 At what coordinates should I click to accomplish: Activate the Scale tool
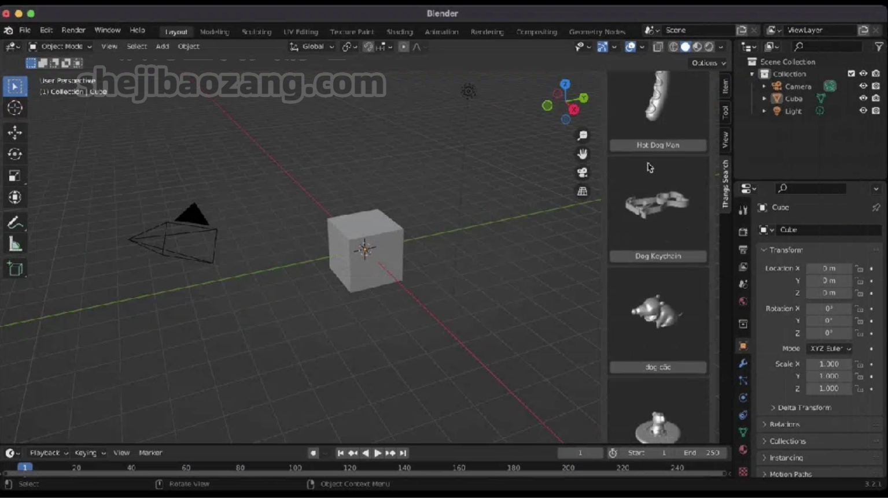[15, 176]
